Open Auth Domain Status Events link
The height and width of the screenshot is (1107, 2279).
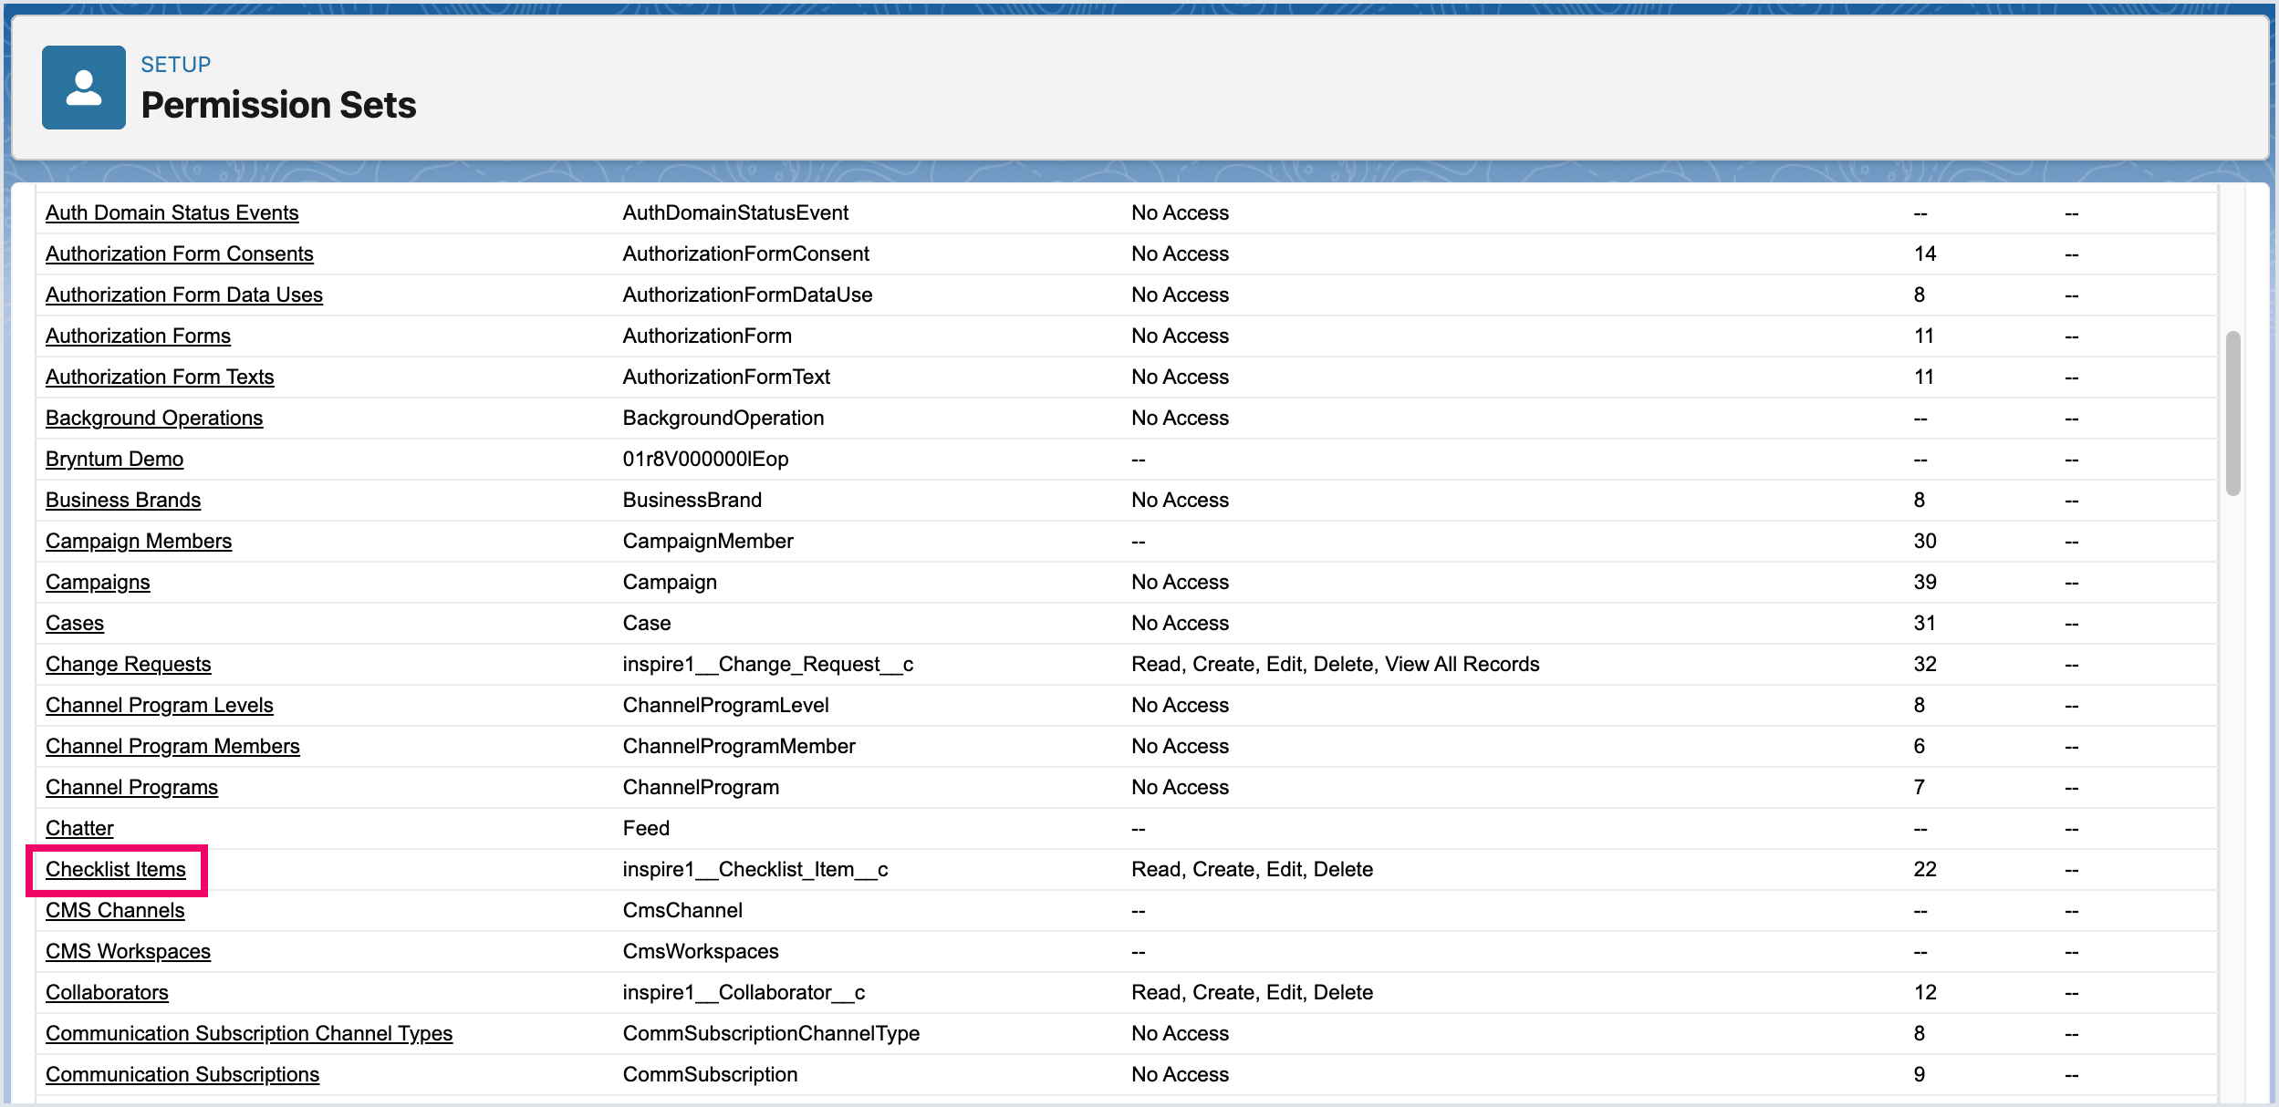pos(172,212)
